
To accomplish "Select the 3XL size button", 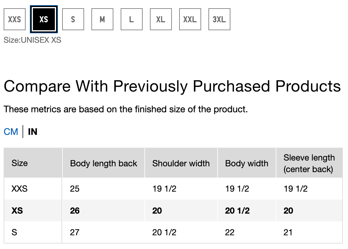I will 219,19.
